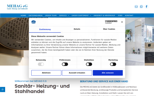Click the Präferenzen label
The height and width of the screenshot is (96, 154).
[x=65, y=60]
